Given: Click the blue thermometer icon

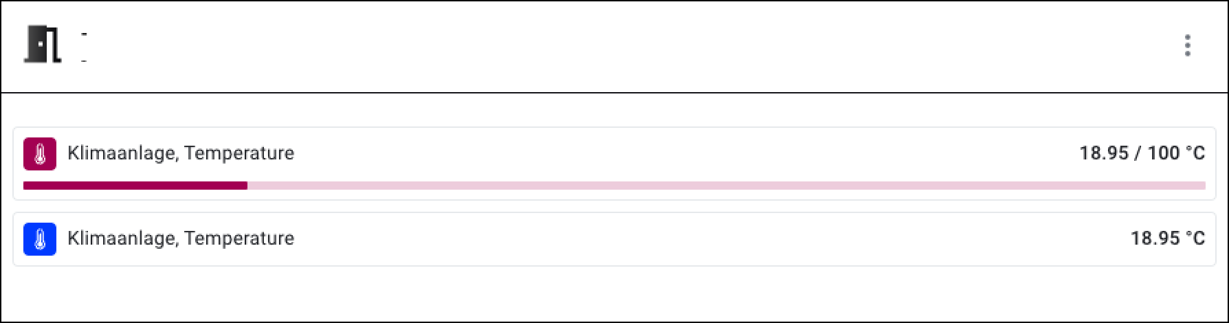Looking at the screenshot, I should click(40, 239).
